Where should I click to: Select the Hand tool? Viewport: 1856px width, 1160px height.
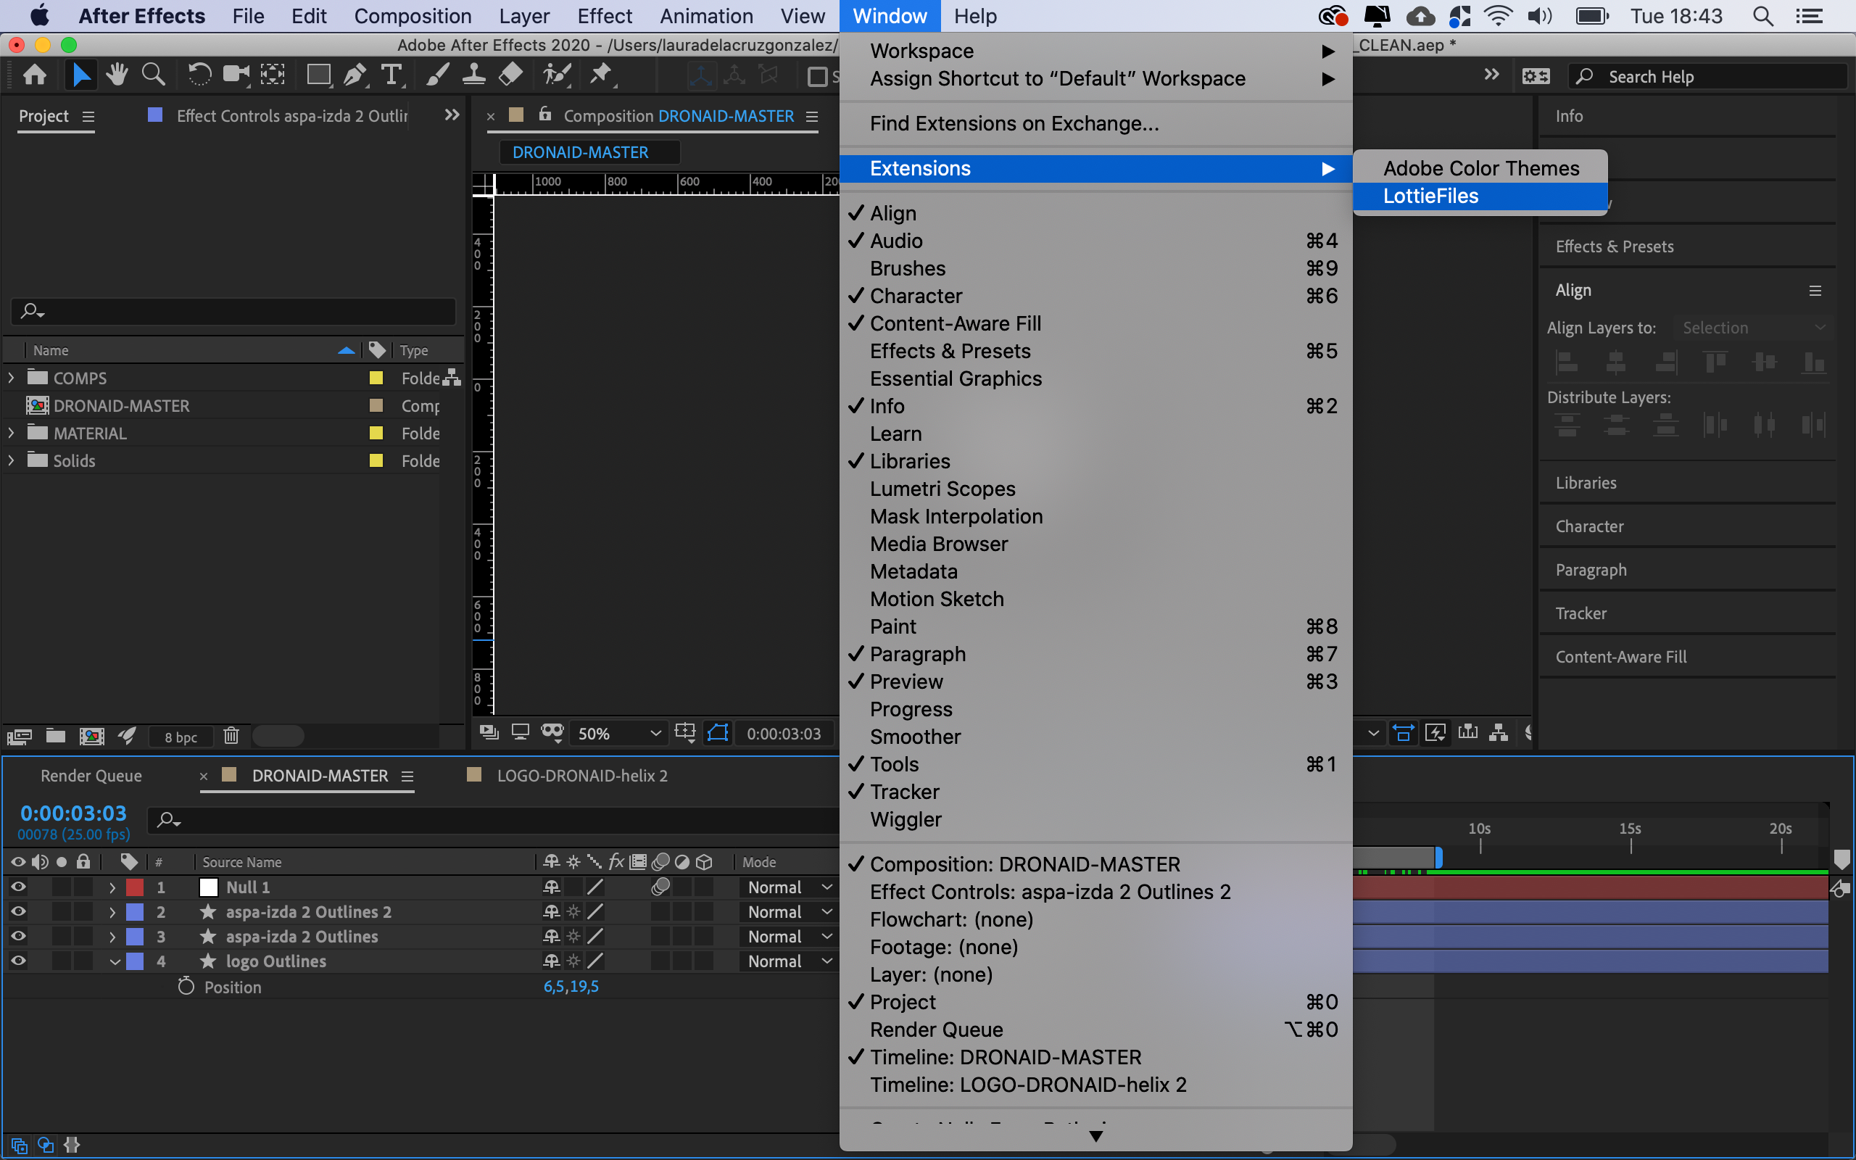[117, 75]
